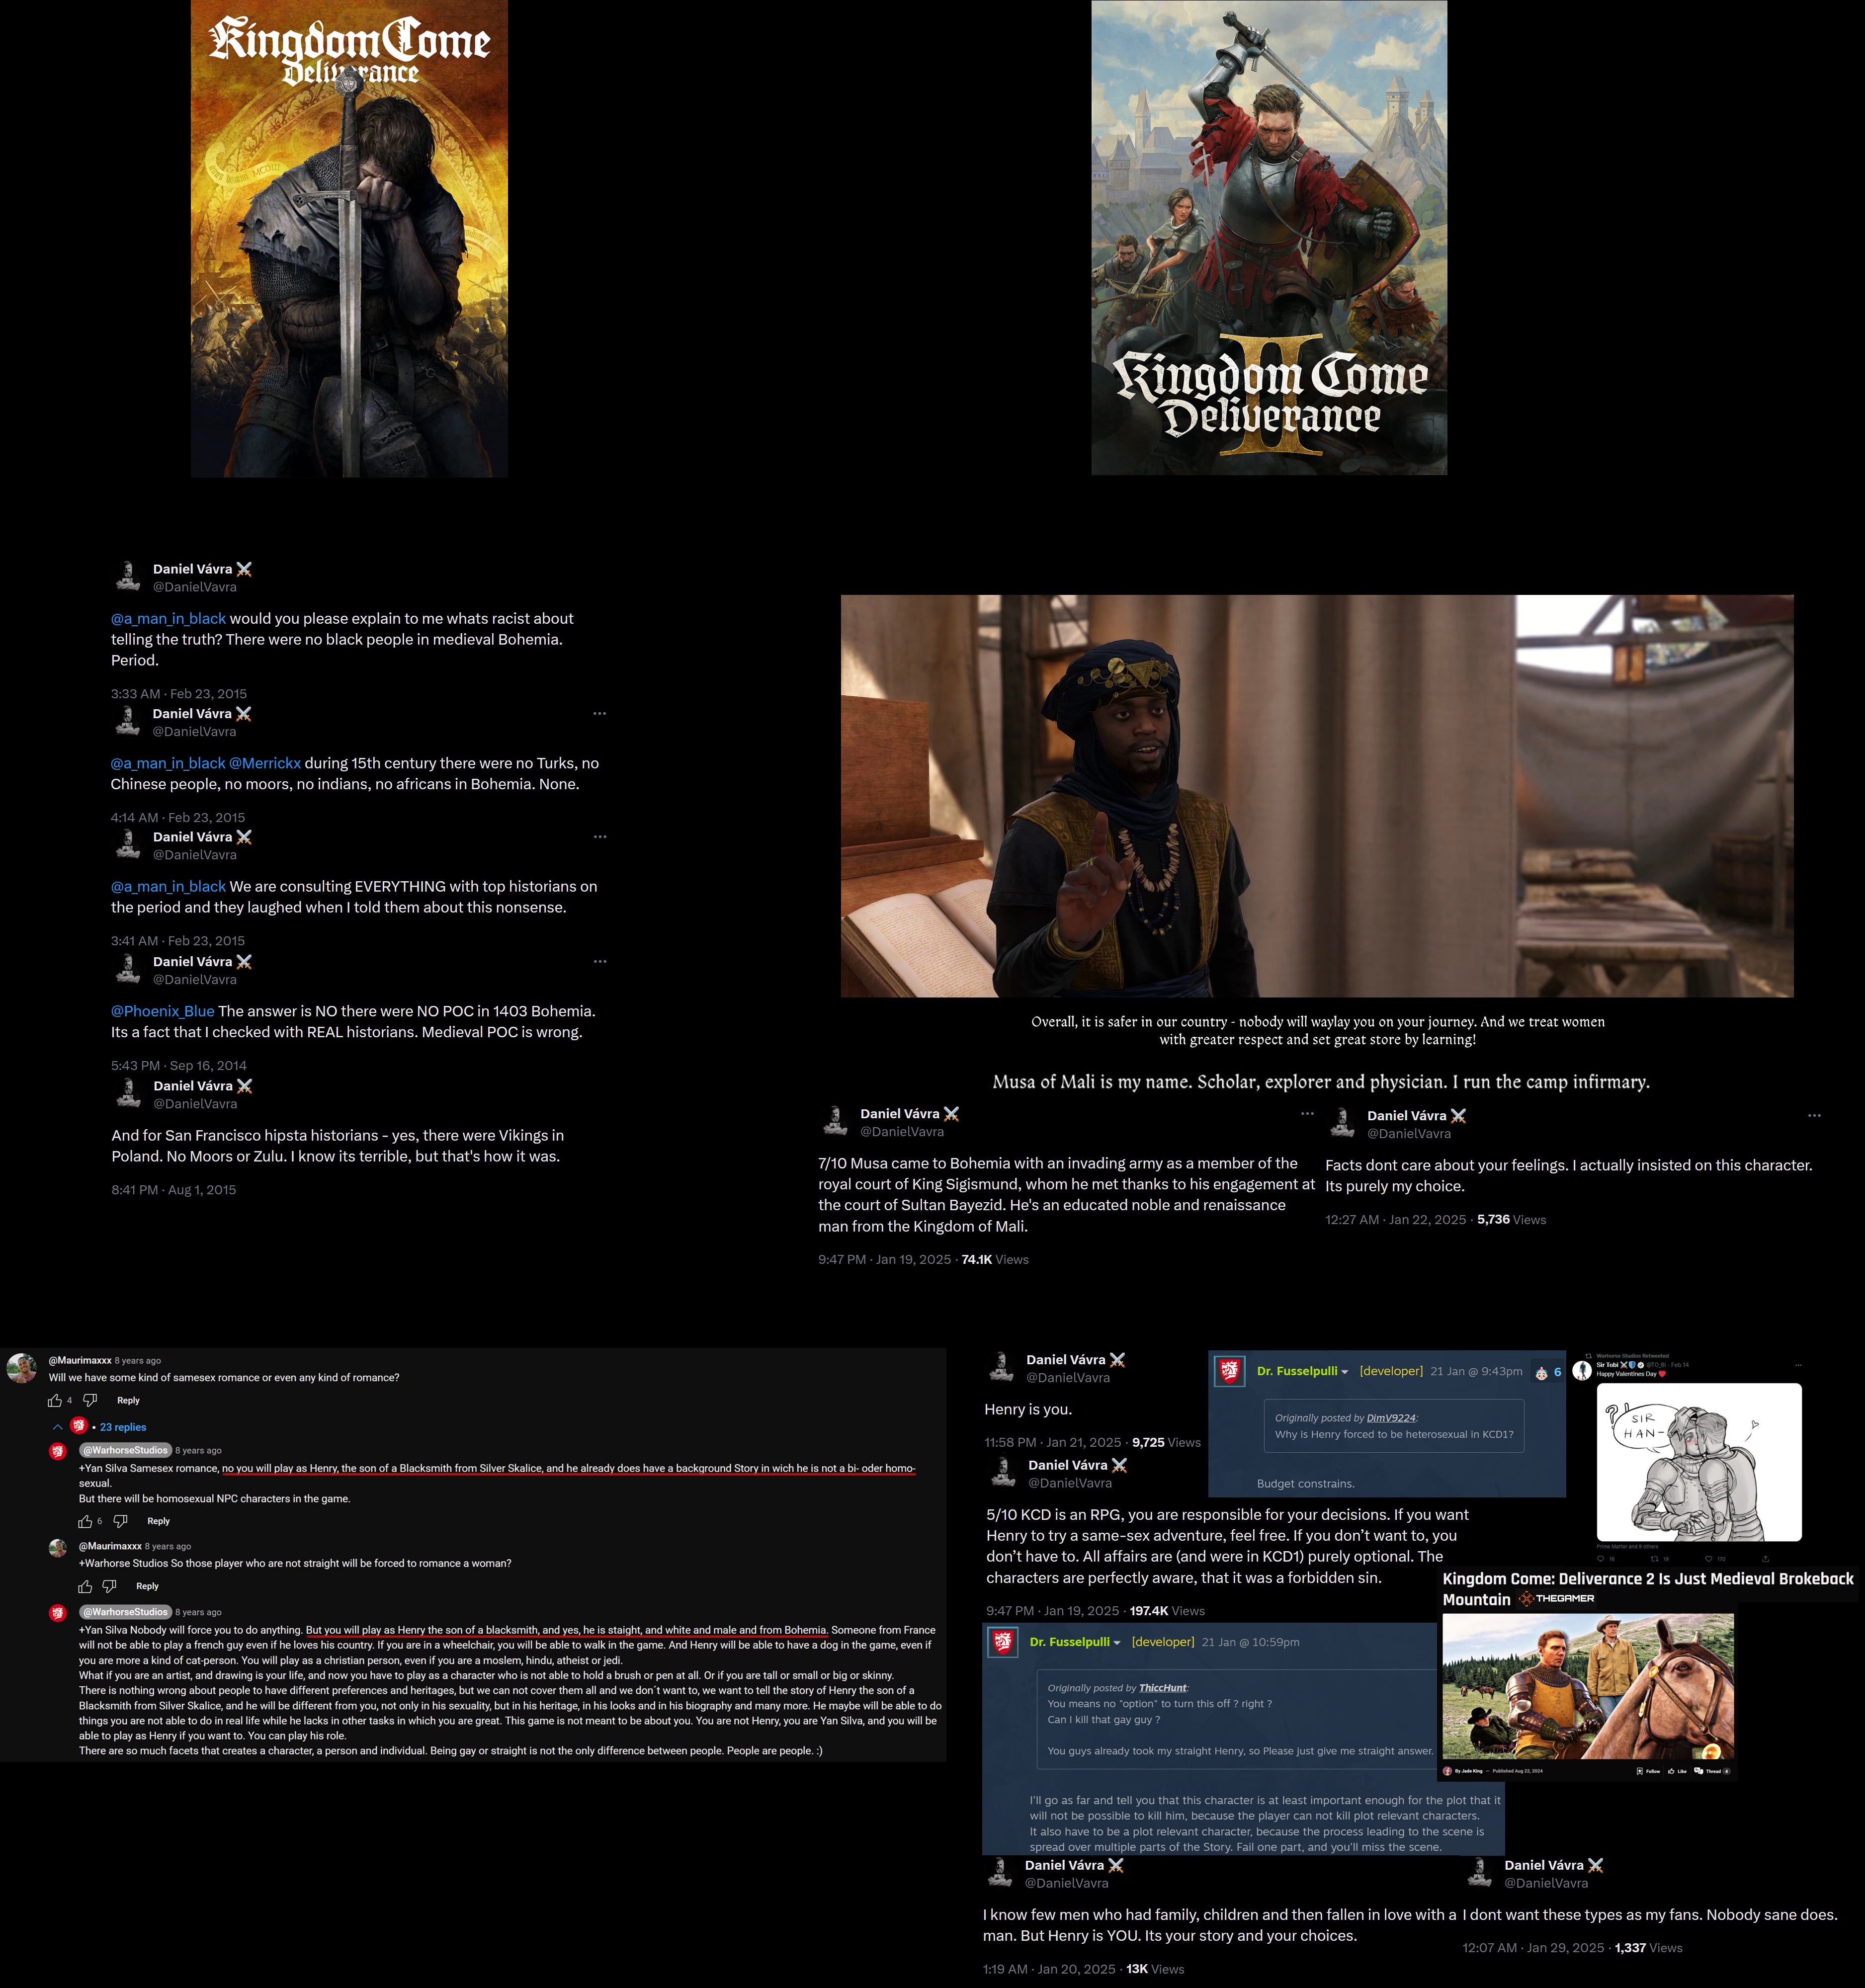Screen dimensions: 1865x1988
Task: Click reply bubble icon under Sir Tobi tweet
Action: pos(1601,1559)
